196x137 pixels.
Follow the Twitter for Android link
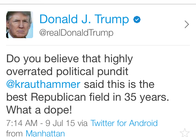click(124, 123)
